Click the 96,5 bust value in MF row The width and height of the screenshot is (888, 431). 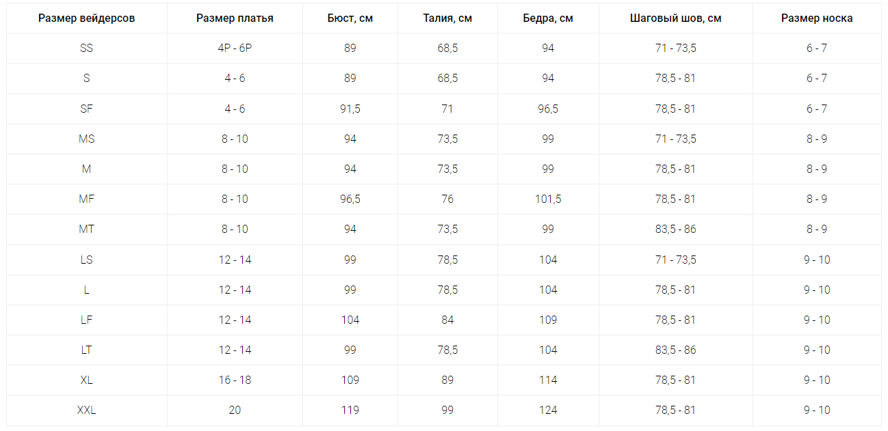(350, 199)
